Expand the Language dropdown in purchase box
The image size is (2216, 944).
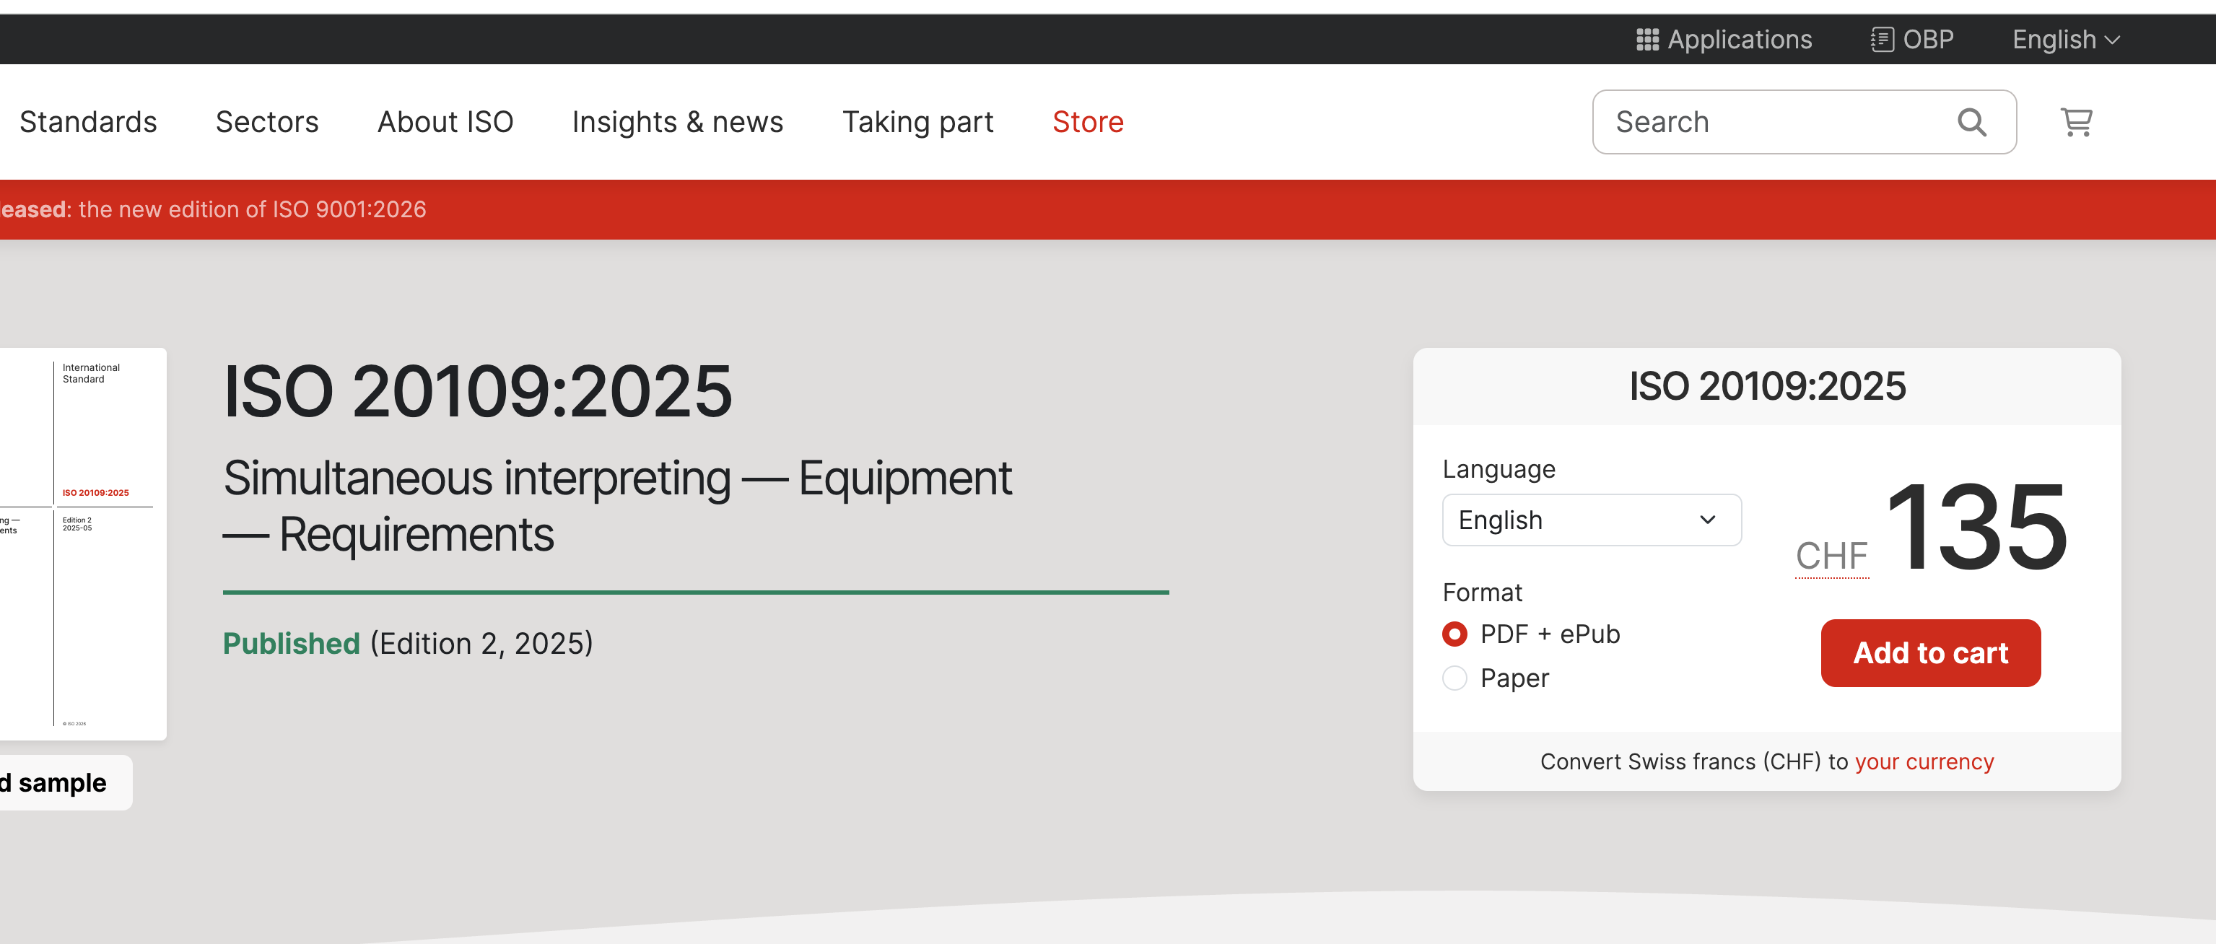pos(1592,520)
